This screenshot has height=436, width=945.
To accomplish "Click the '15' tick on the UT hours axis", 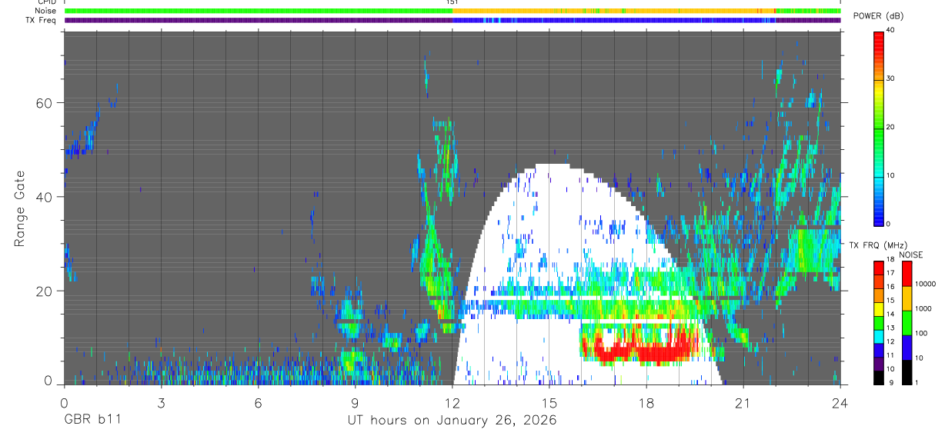I will tap(549, 402).
